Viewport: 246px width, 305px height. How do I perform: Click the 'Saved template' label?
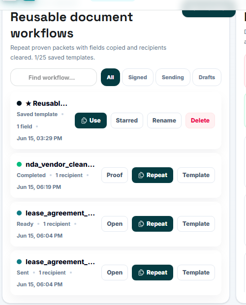click(x=37, y=114)
